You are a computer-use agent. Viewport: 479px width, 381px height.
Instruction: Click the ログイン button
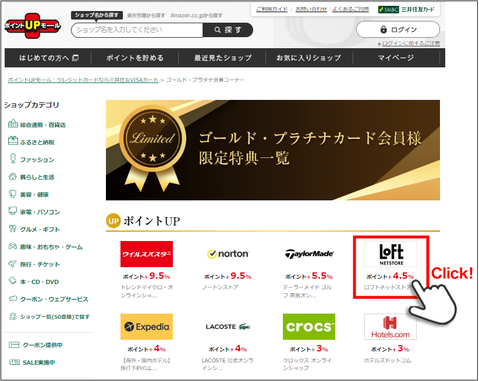point(398,30)
